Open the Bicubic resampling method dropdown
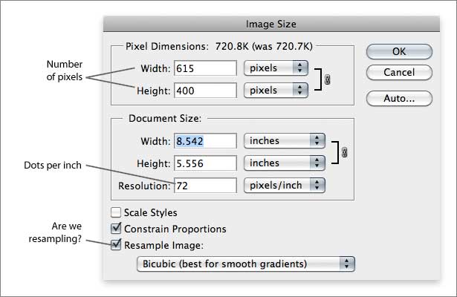Screen dimensions: 457x297 coord(247,264)
